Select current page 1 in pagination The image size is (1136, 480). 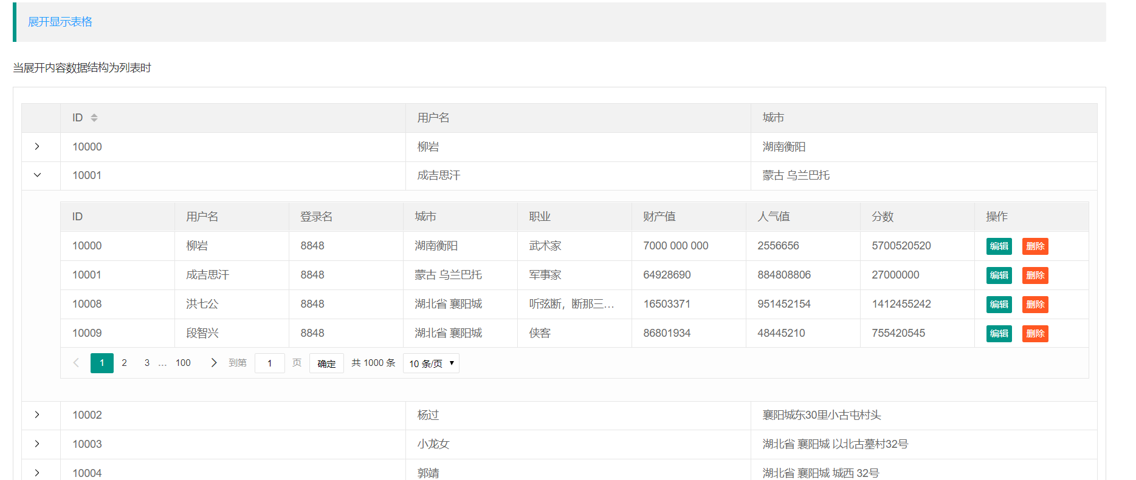click(102, 363)
